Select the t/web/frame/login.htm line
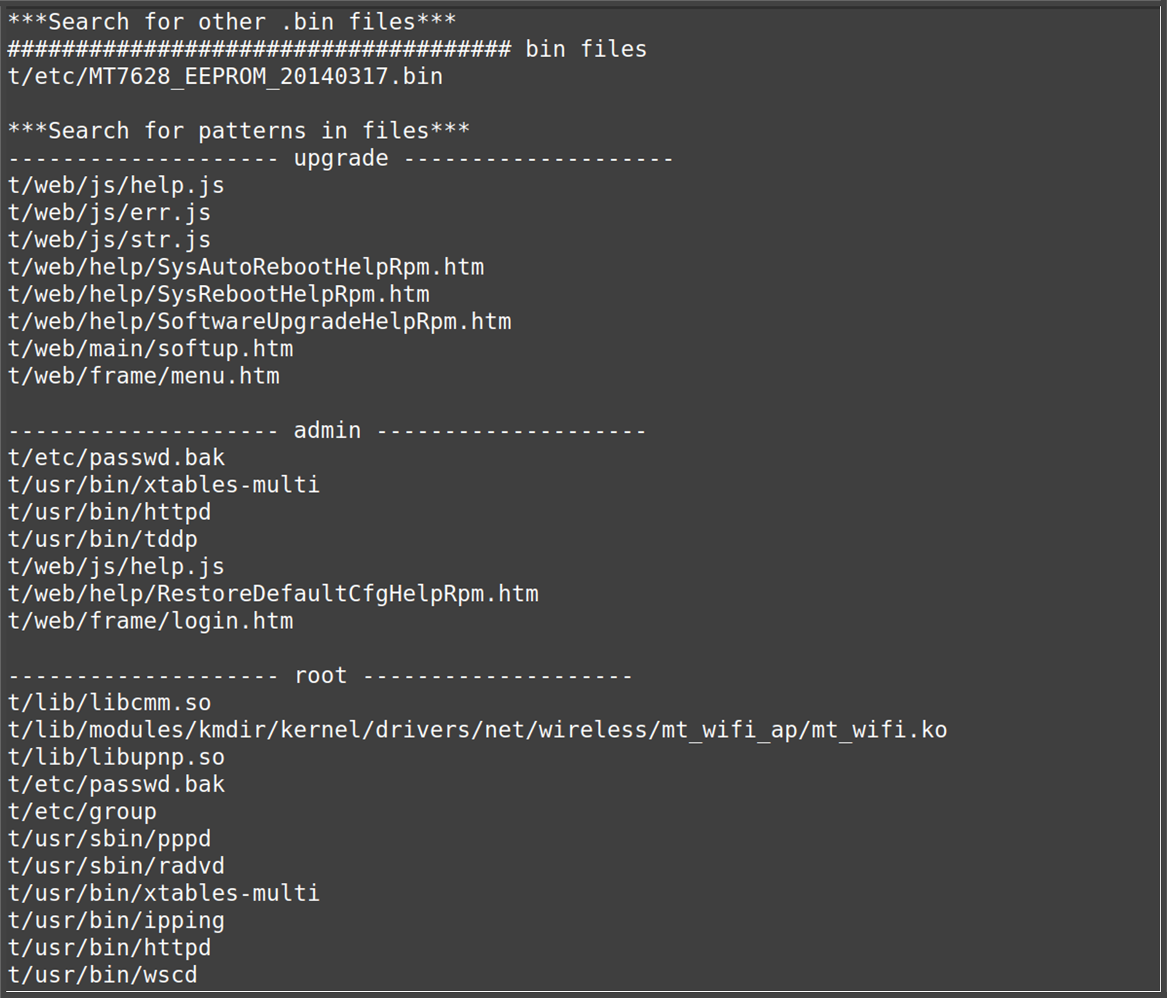 tap(151, 621)
